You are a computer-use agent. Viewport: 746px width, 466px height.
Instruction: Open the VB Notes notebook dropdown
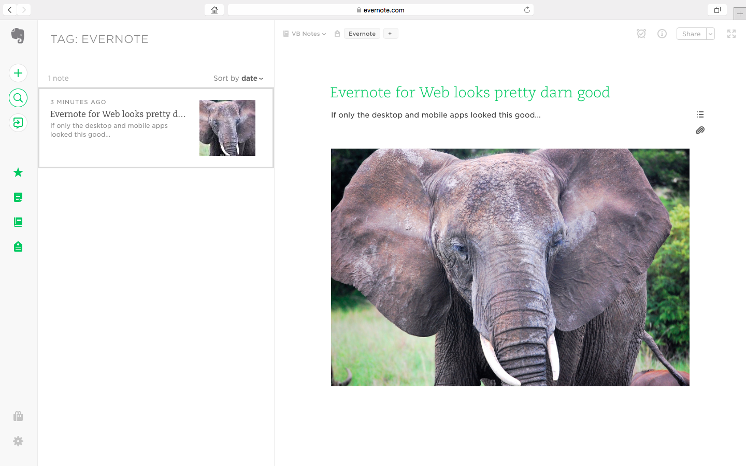coord(305,34)
